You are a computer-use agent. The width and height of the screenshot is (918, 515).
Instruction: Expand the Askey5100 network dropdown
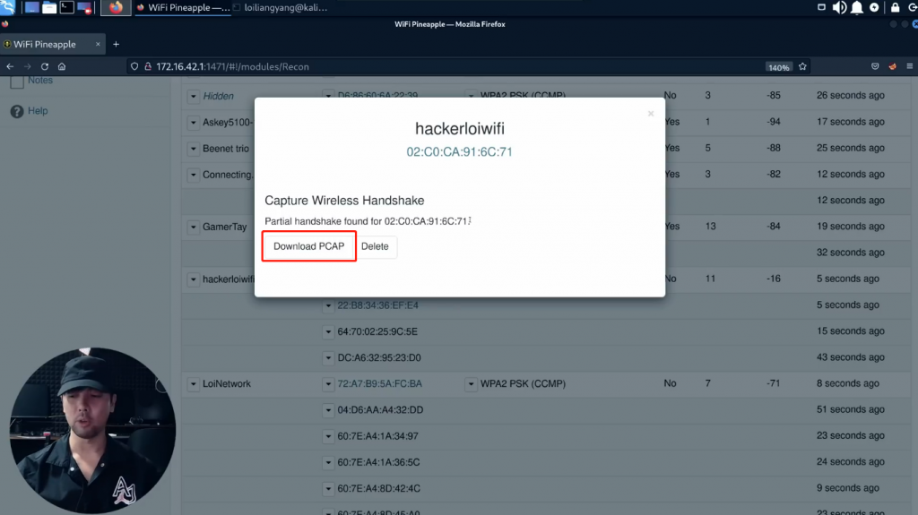click(x=194, y=123)
